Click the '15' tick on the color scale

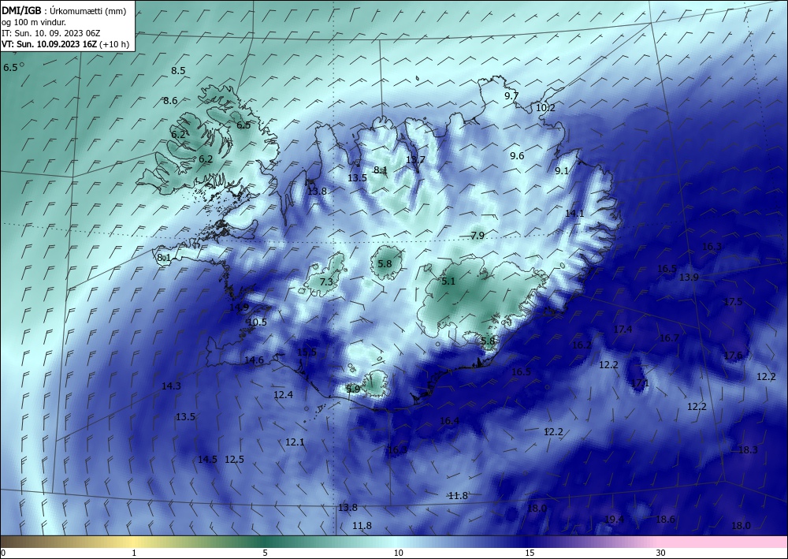pos(530,553)
